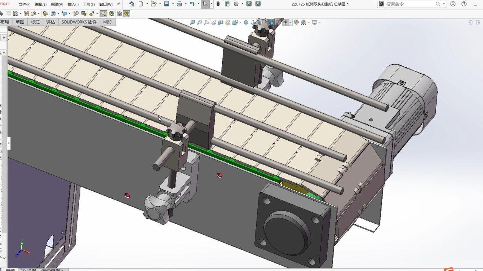Toggle the highlighted cube icon beside camera
The width and height of the screenshot is (483, 271).
(127, 14)
